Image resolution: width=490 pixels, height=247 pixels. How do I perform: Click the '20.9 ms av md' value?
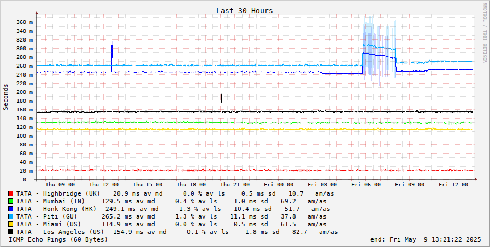pyautogui.click(x=138, y=193)
